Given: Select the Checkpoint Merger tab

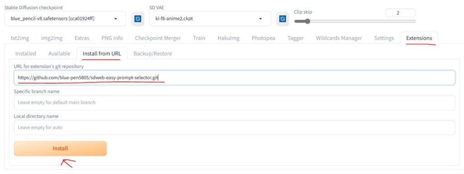Looking at the screenshot, I should pyautogui.click(x=158, y=38).
